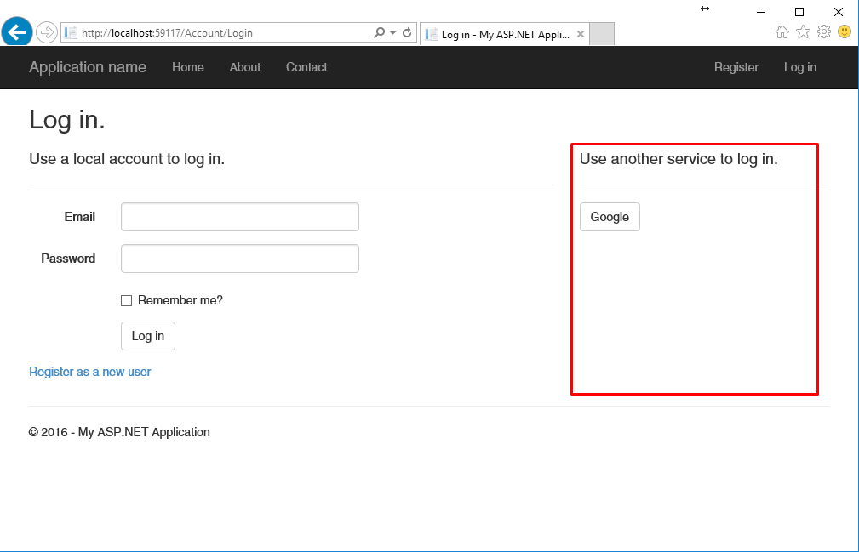Follow the 'Register as a new user' link

(x=90, y=372)
